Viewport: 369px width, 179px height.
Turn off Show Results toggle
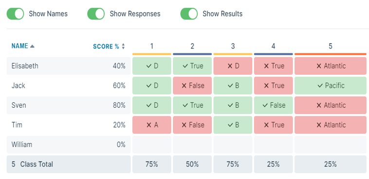[x=189, y=14]
